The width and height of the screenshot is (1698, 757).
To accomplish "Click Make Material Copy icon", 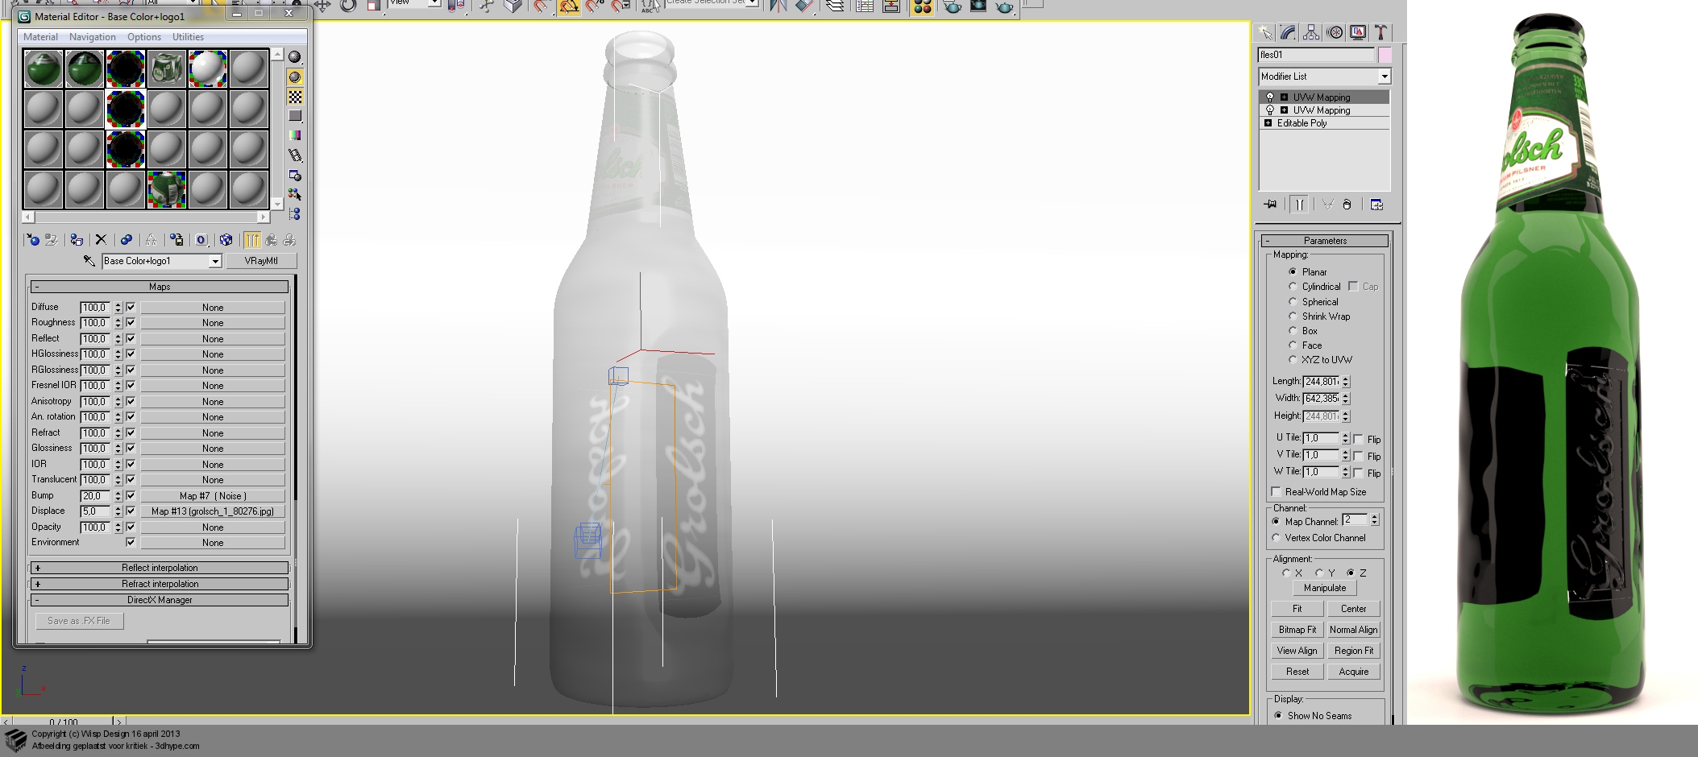I will click(126, 240).
